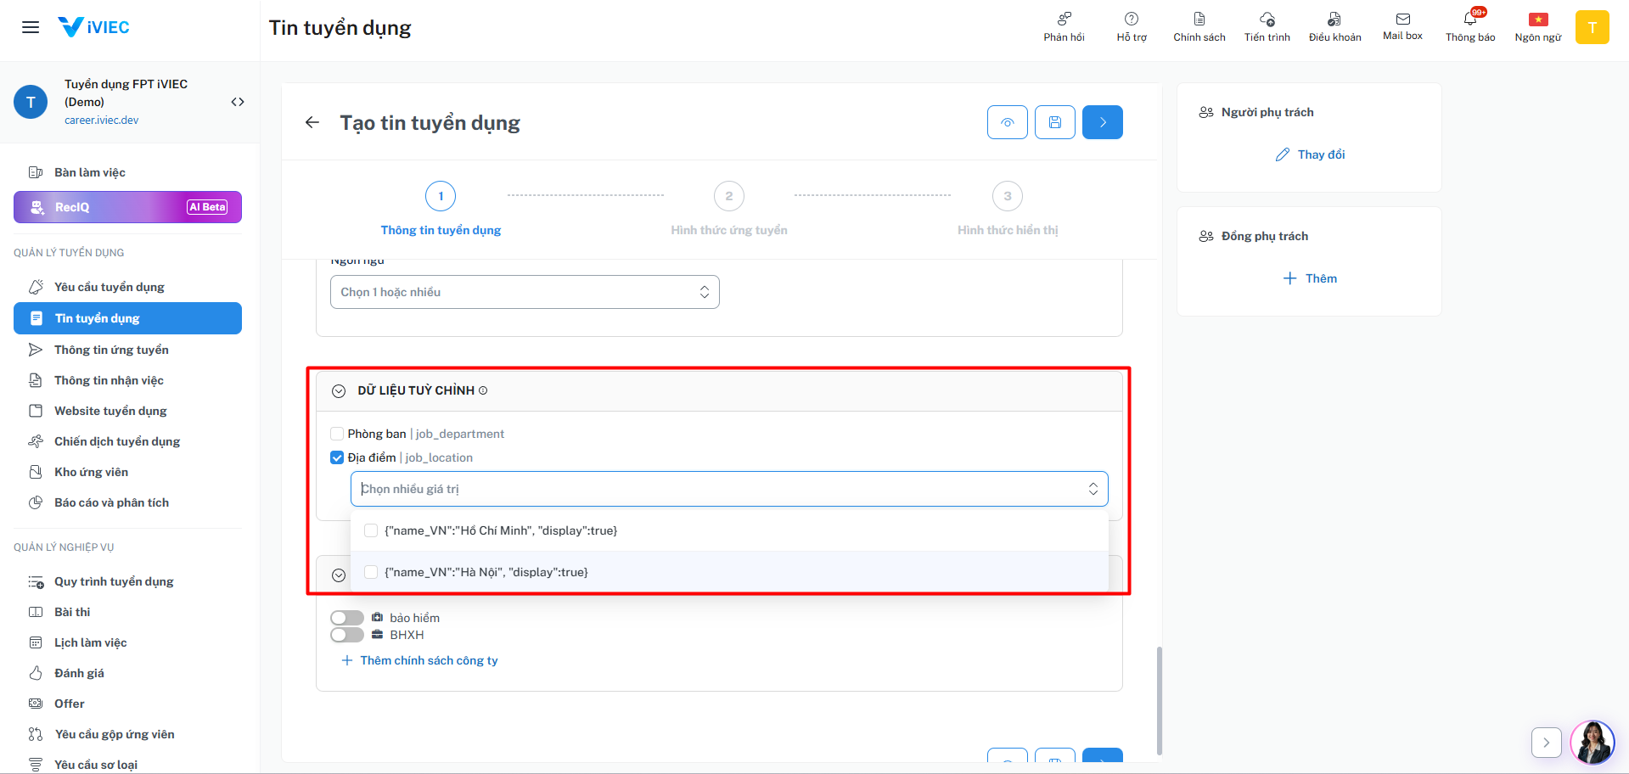Open the Ngôn ngữ dropdown
Image resolution: width=1629 pixels, height=774 pixels.
click(x=525, y=292)
